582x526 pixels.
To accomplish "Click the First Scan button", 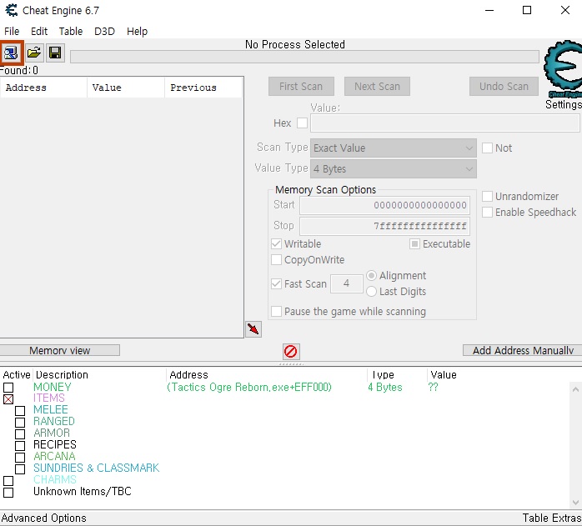I will (x=301, y=87).
